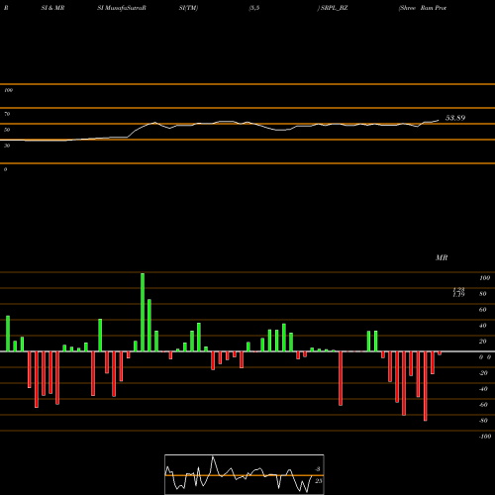
Task: Click the 40 label on the MR axis
Action: pos(483,326)
